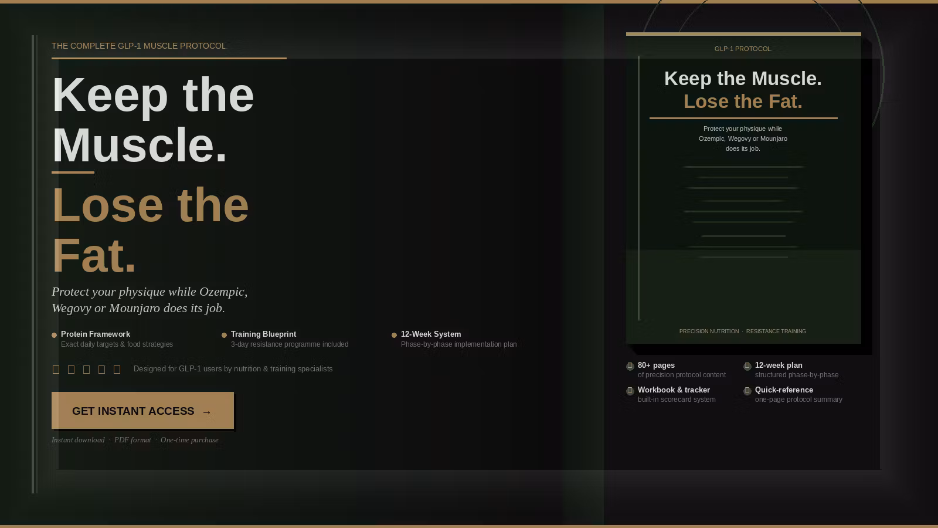Click '3-day resistance programme included' text
938x528 pixels.
pos(290,344)
